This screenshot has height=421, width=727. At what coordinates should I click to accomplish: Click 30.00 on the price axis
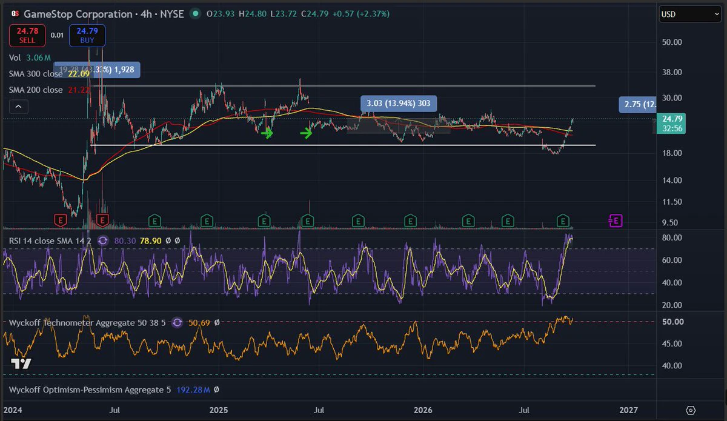click(672, 98)
